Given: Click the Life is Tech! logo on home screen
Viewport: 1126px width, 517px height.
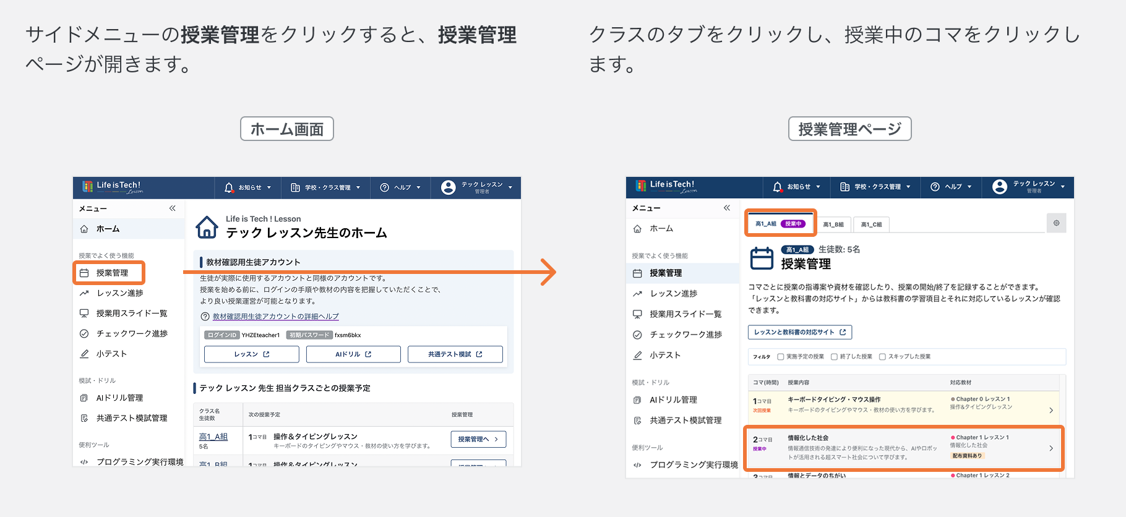Looking at the screenshot, I should point(113,187).
